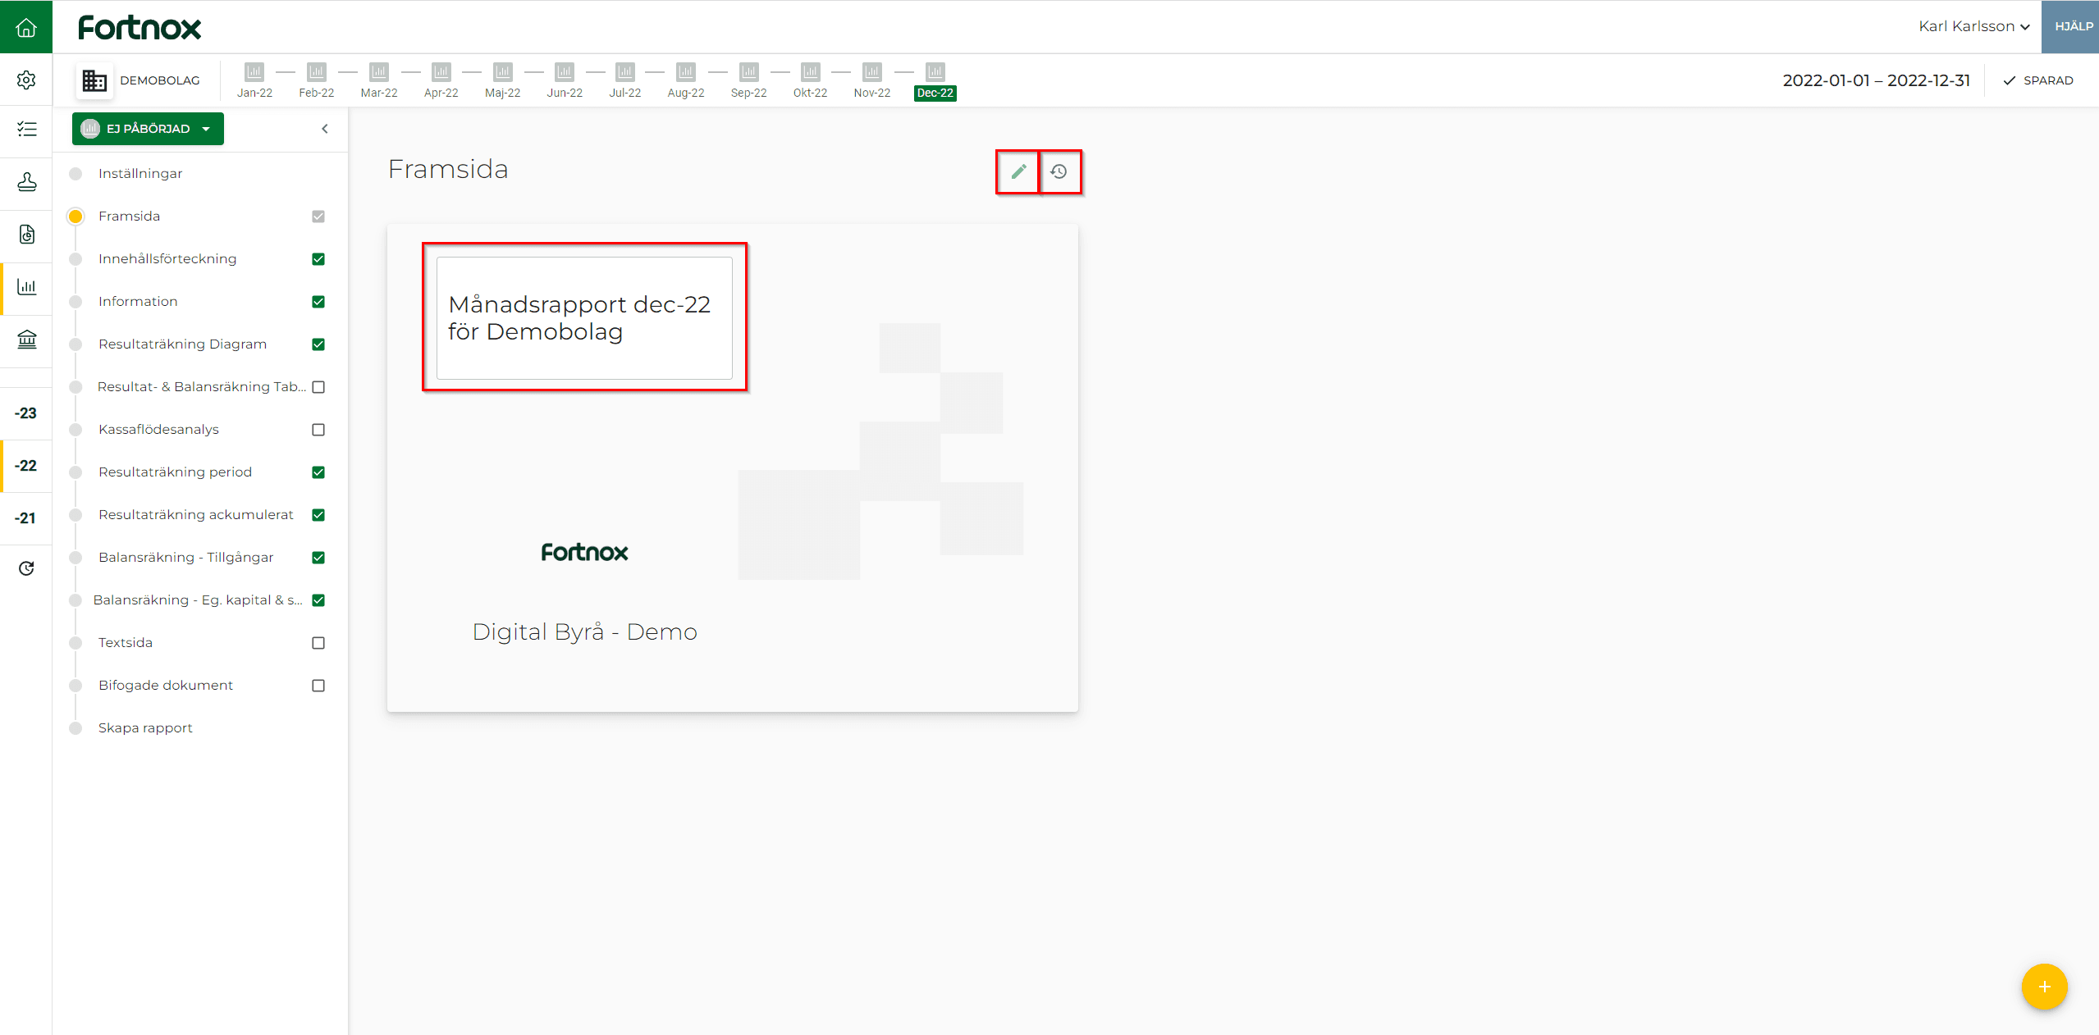Open the checklist icon in left sidebar

click(26, 129)
